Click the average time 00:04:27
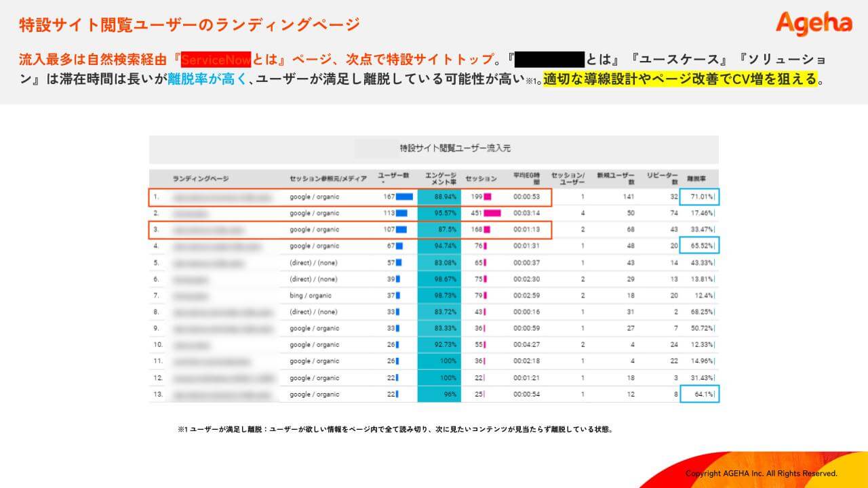Image resolution: width=868 pixels, height=488 pixels. point(526,345)
